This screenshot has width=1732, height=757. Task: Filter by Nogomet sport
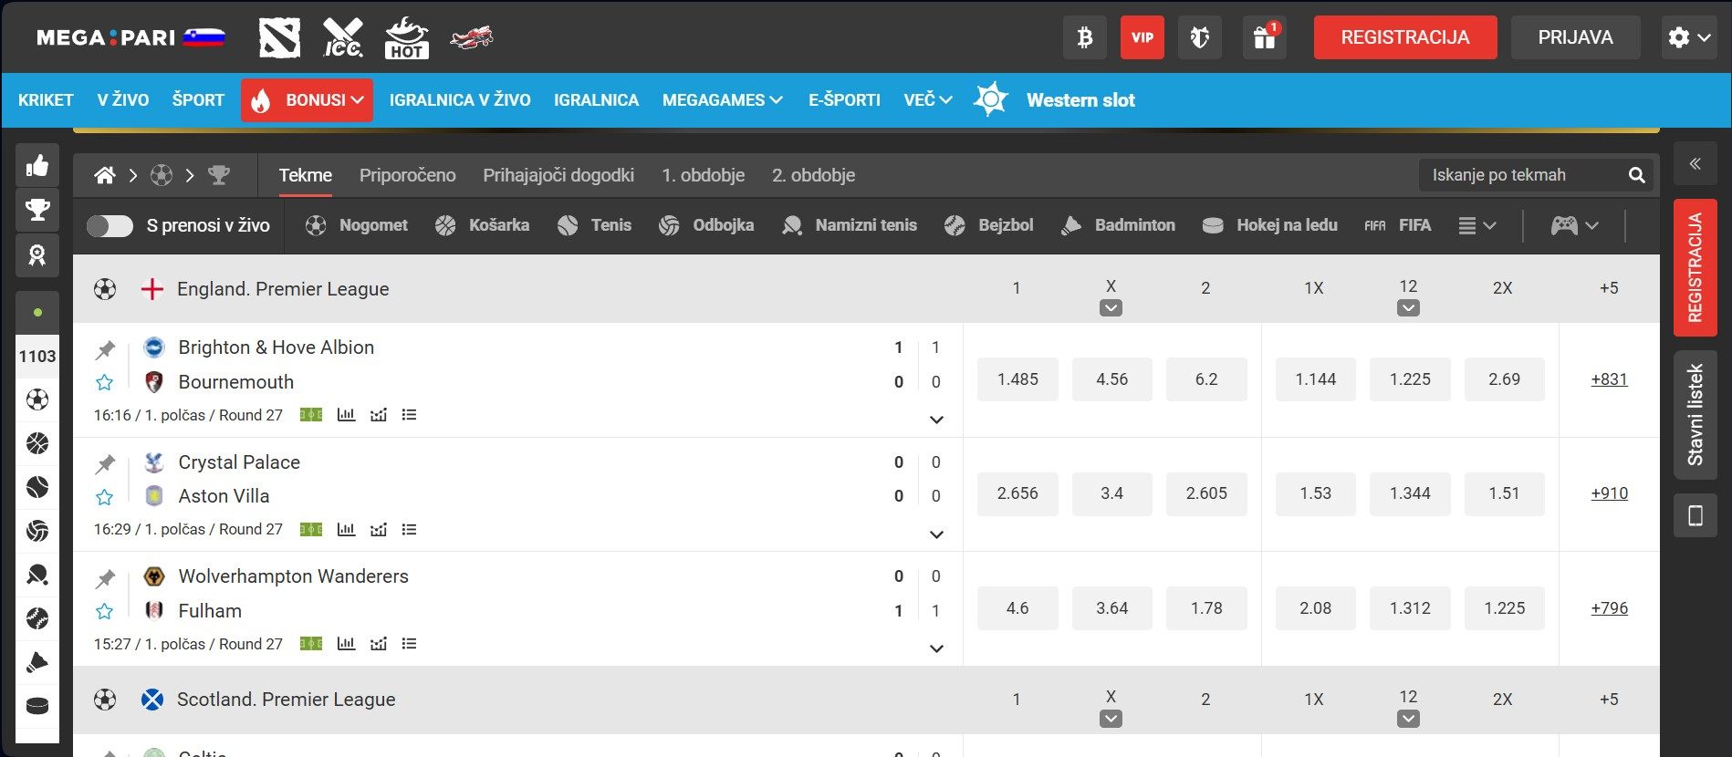(x=357, y=226)
